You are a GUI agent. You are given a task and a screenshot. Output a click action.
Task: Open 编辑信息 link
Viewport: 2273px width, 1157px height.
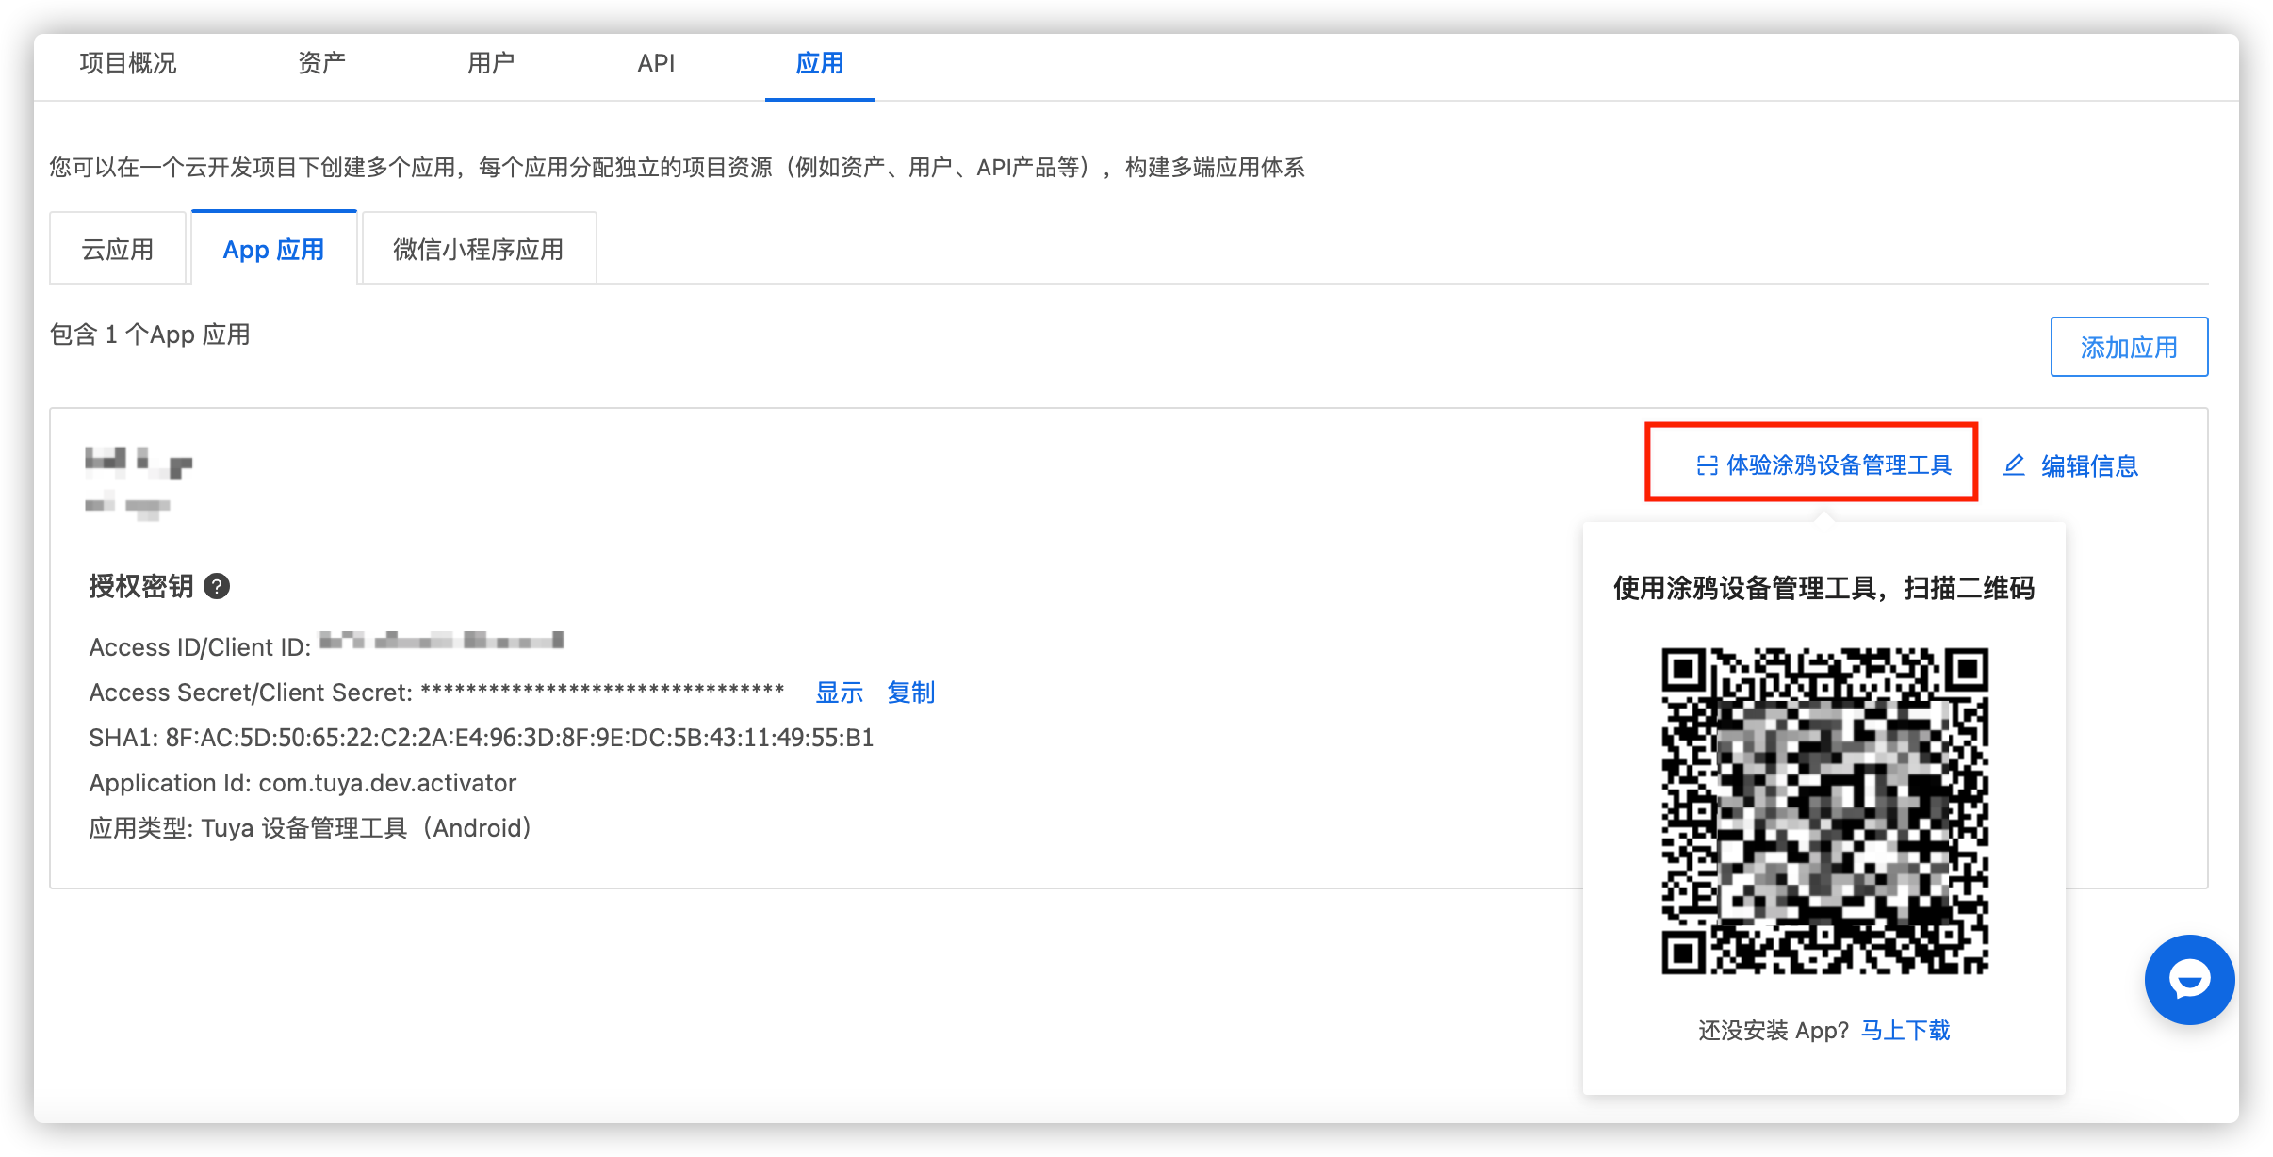pos(2089,465)
